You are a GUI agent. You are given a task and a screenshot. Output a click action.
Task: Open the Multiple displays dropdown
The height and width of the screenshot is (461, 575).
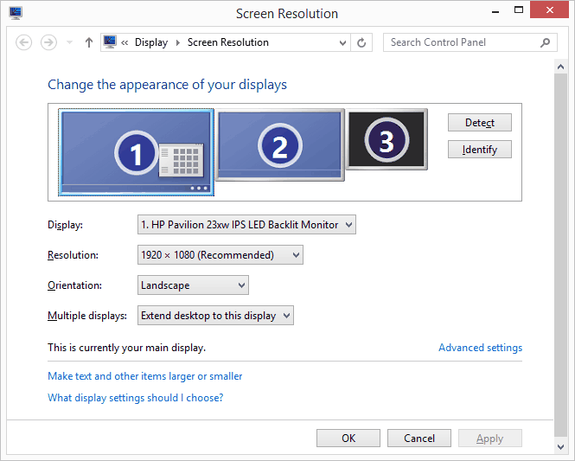(x=216, y=316)
